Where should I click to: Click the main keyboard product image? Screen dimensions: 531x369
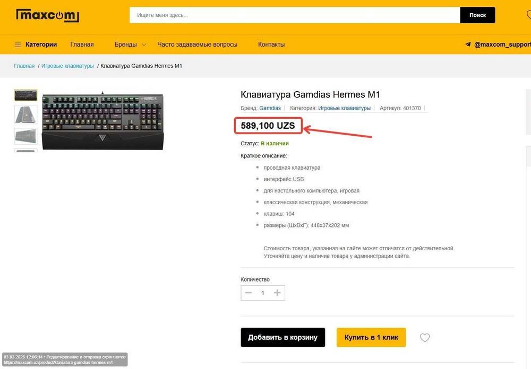pyautogui.click(x=102, y=121)
